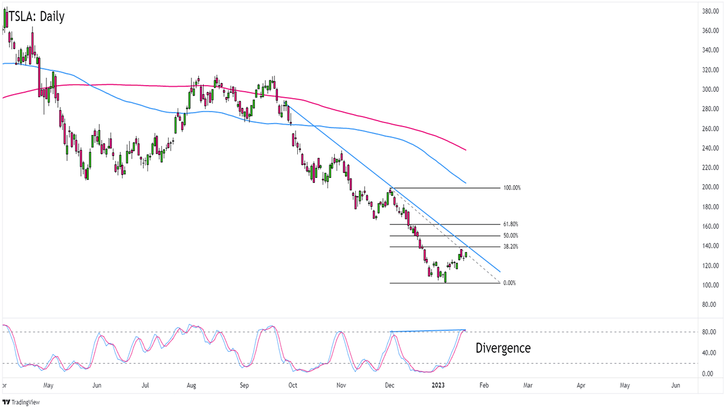
Task: Click the Jun label at far right of time axis
Action: (x=675, y=384)
